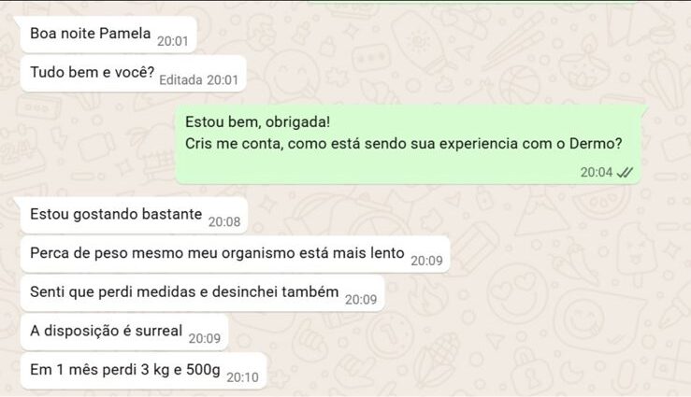691x397 pixels.
Task: Click the 20:04 timestamp in the green bubble
Action: tap(597, 172)
